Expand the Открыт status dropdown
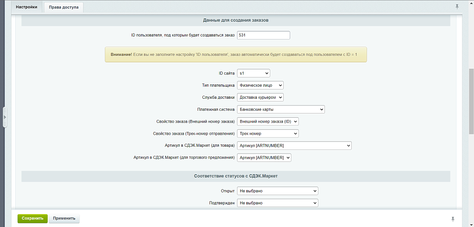The width and height of the screenshot is (474, 227). point(277,191)
